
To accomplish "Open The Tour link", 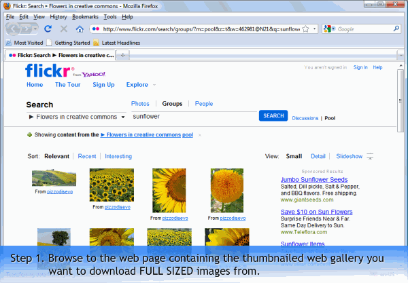I will point(67,85).
